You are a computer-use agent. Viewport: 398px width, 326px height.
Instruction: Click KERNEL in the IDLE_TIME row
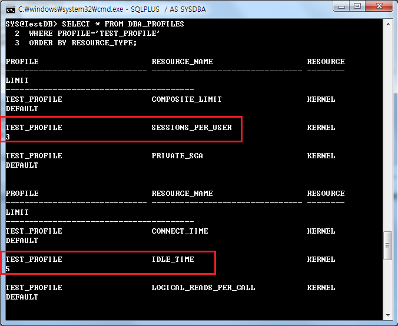321,259
